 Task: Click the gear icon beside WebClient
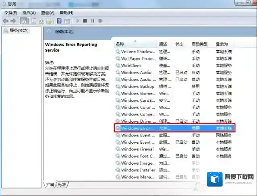(x=118, y=66)
